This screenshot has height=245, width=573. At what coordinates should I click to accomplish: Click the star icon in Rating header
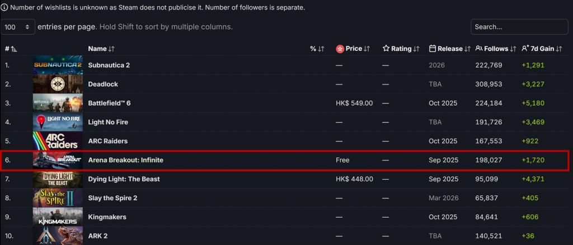[386, 49]
